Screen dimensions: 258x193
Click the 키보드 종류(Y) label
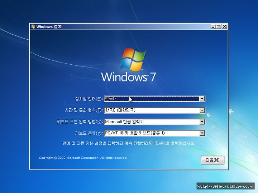coord(89,133)
